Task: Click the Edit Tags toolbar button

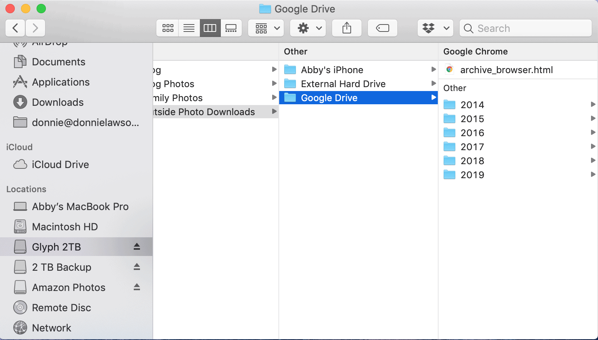Action: [383, 28]
